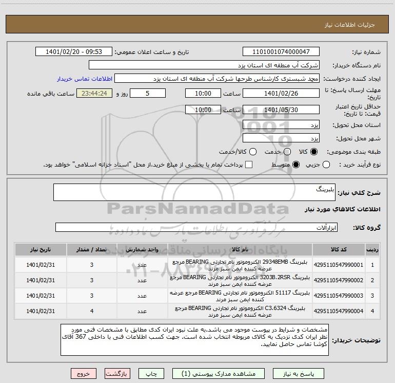Click the request creator name field
The image size is (395, 383).
click(217, 78)
